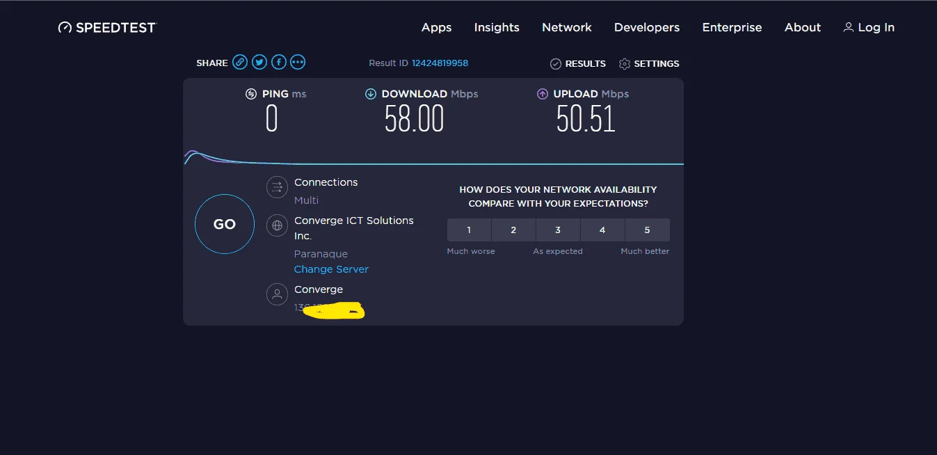The height and width of the screenshot is (455, 937).
Task: Rate network availability 1 Much worse
Action: [469, 230]
